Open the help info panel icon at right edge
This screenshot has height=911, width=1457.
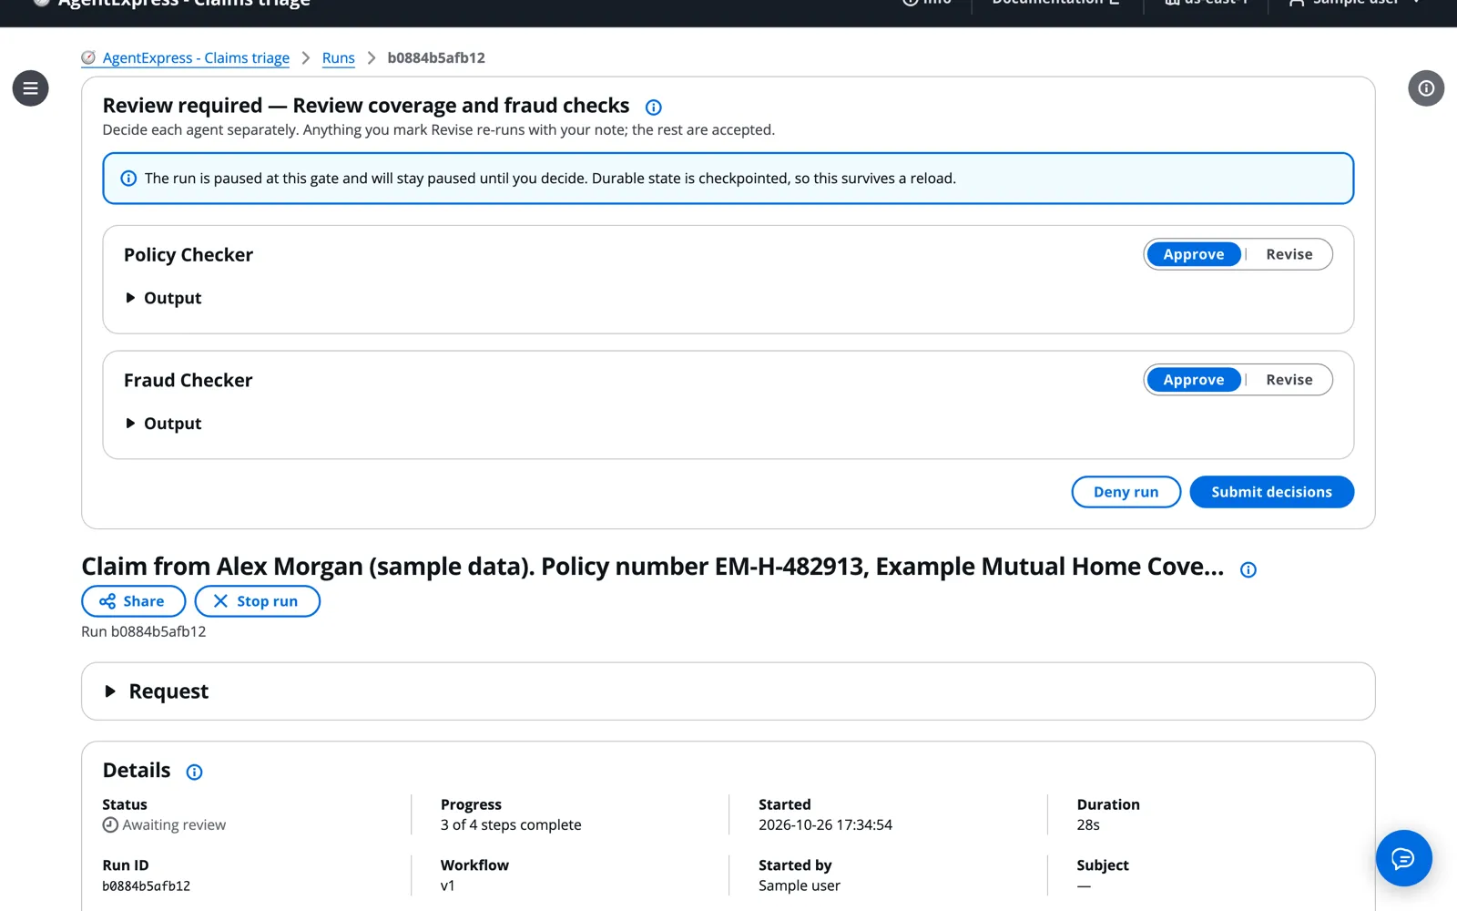[1426, 88]
